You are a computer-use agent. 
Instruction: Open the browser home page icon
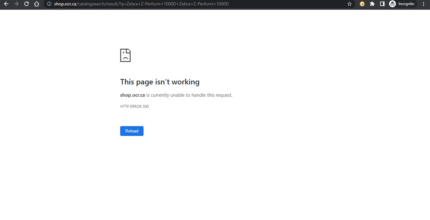[36, 4]
